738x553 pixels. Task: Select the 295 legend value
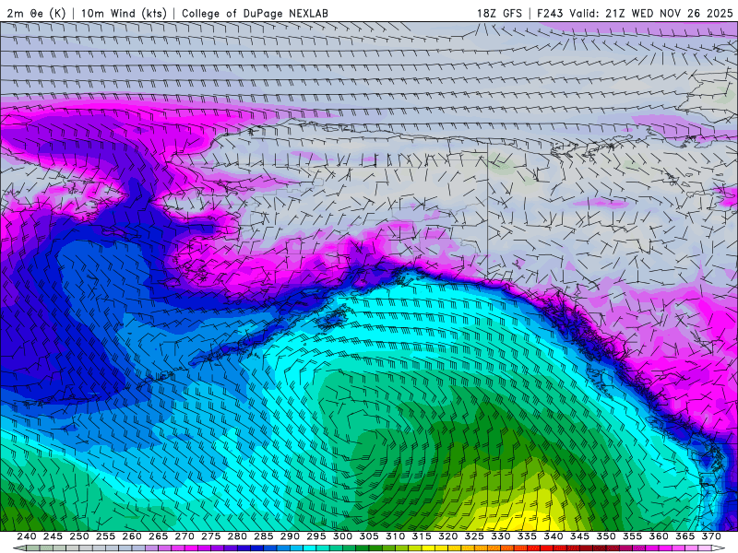tap(316, 536)
